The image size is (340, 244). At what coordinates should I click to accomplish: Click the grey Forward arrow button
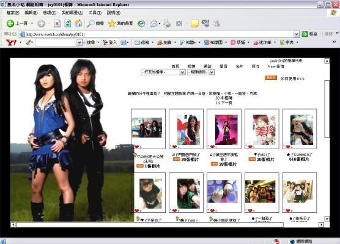point(41,23)
